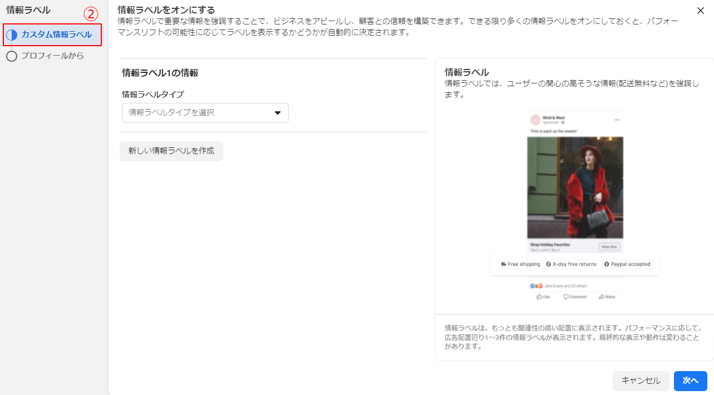The height and width of the screenshot is (395, 714).
Task: Click the half-filled circle icon beside カスタム情報ラベル
Action: [x=12, y=35]
